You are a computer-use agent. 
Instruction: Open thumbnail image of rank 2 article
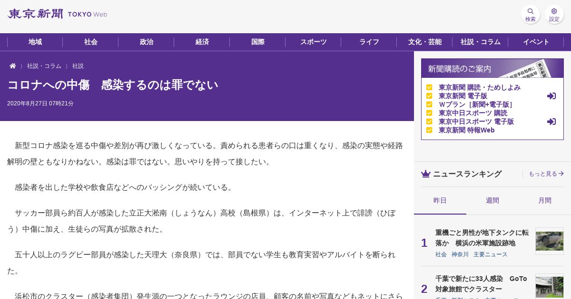[550, 286]
